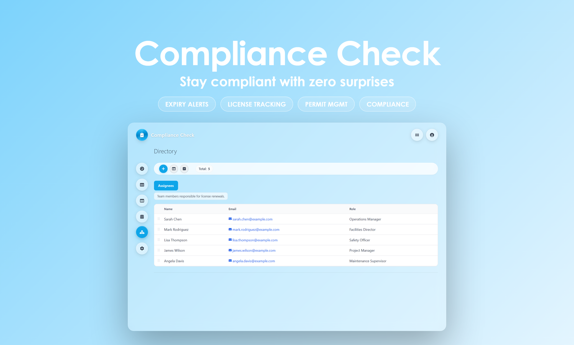Viewport: 574px width, 345px height.
Task: Click envelope icon beside mark.rodriguez email
Action: [x=230, y=229]
